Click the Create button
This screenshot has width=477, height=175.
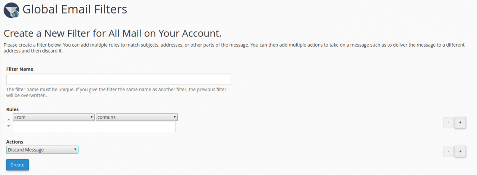point(18,165)
